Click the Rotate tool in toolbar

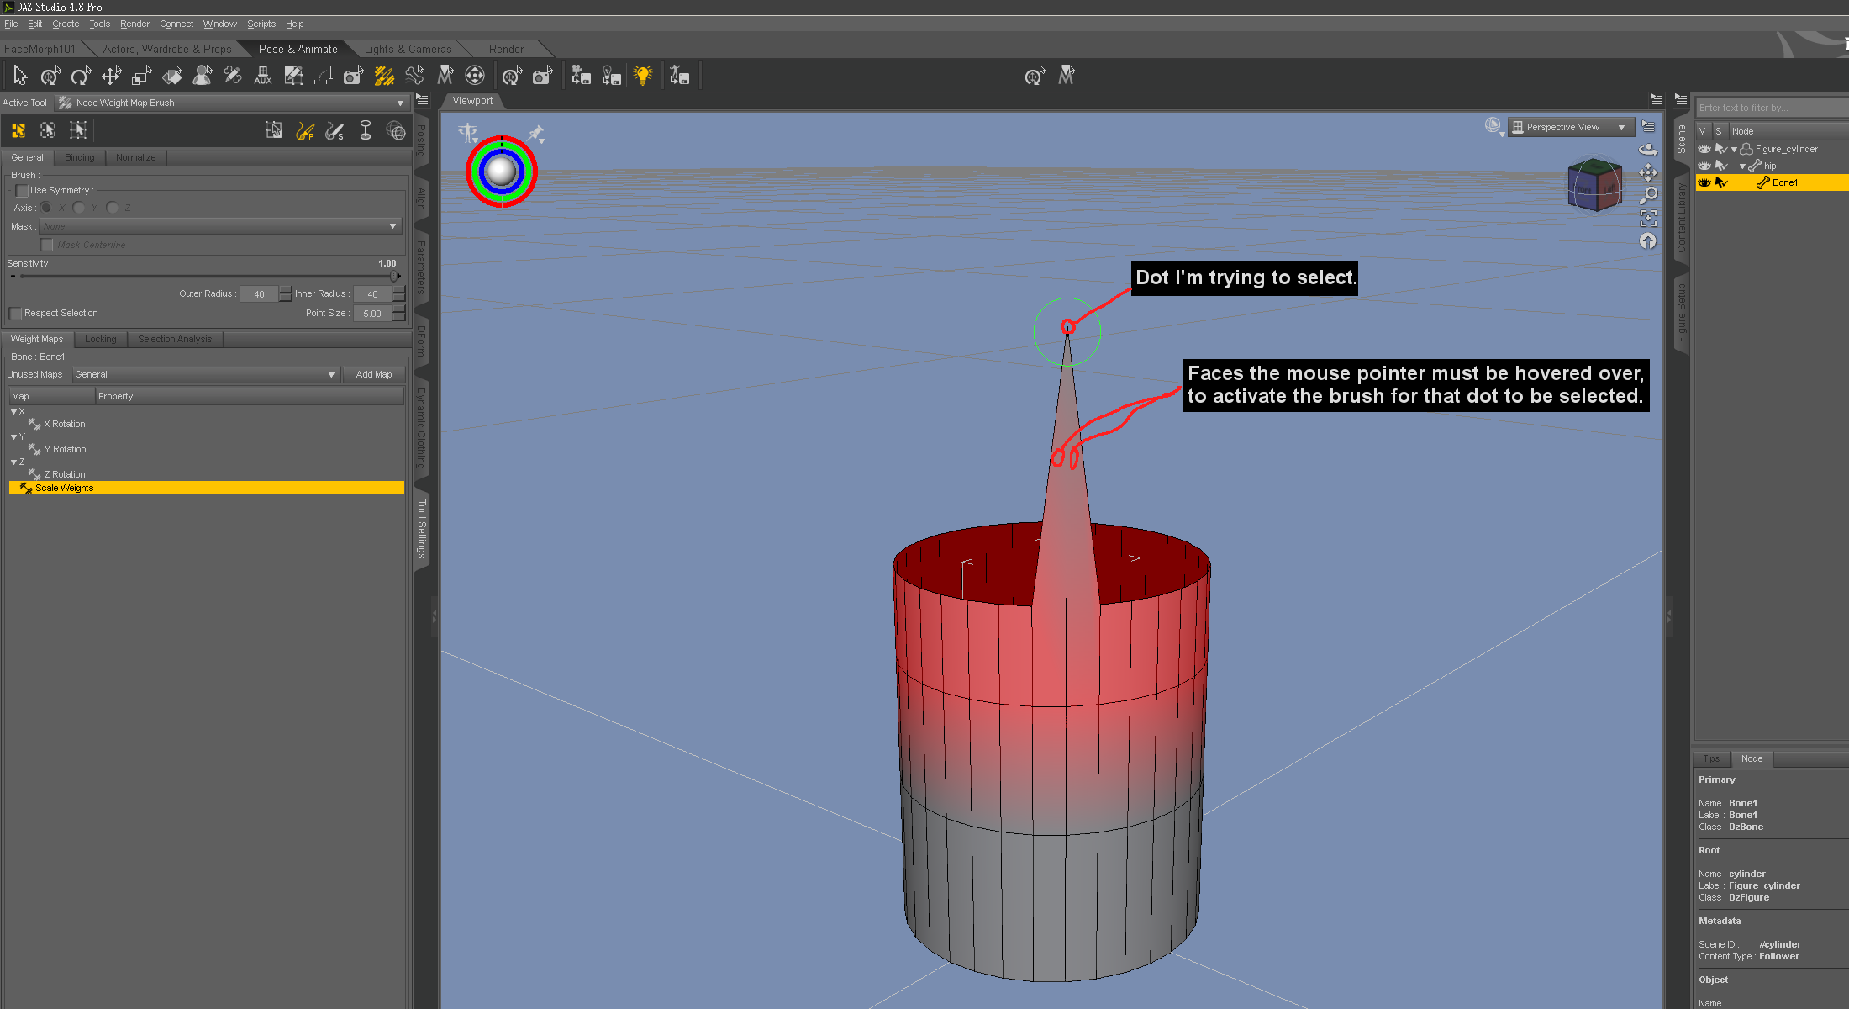click(81, 77)
